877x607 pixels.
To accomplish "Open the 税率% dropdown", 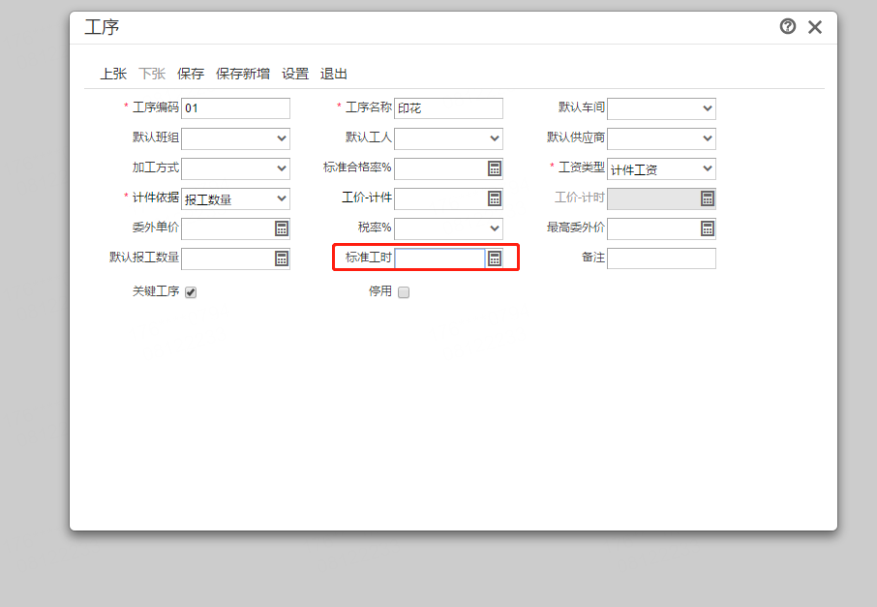I will (x=448, y=228).
